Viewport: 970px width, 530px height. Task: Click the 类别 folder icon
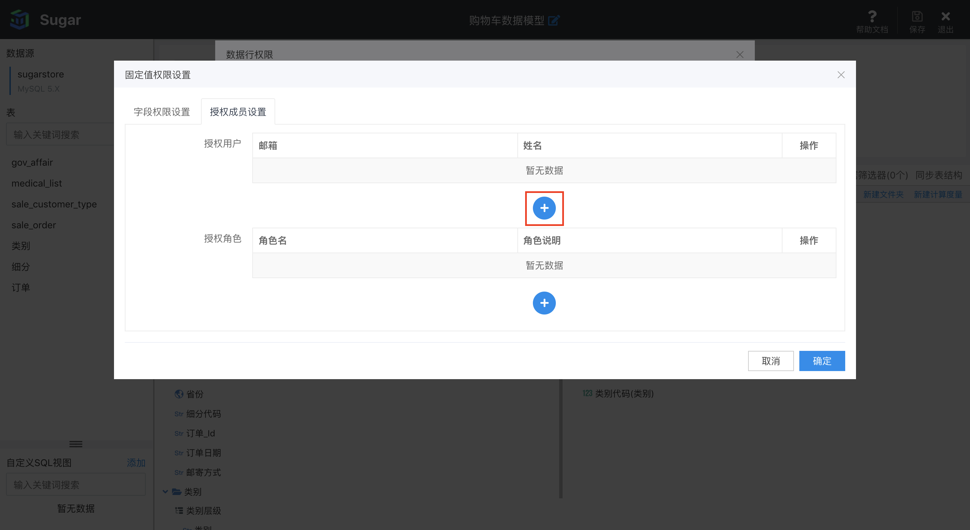point(176,491)
